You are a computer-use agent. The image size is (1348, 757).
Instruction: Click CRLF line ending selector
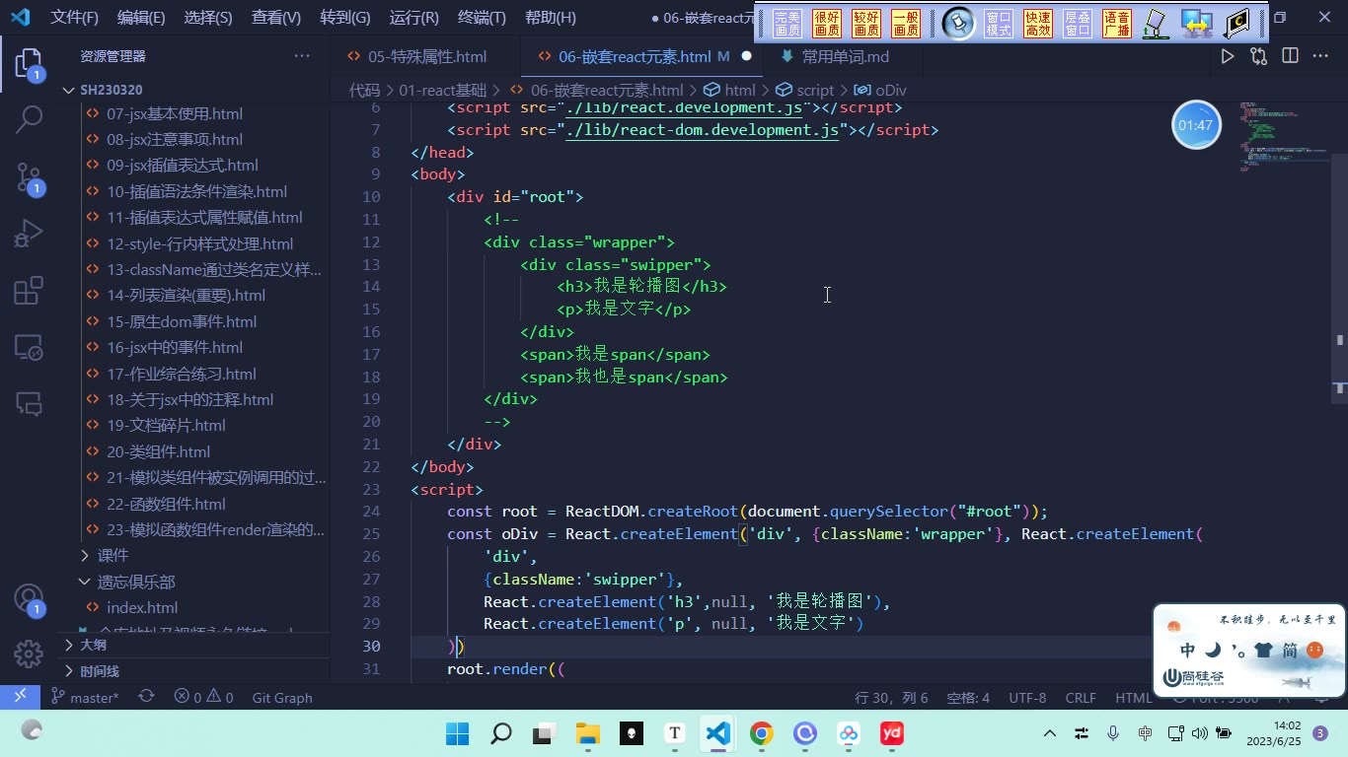[x=1081, y=697]
